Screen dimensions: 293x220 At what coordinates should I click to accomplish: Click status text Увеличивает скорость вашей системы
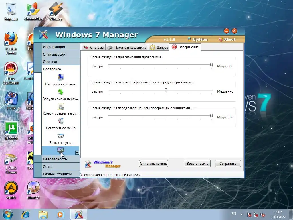pyautogui.click(x=111, y=175)
